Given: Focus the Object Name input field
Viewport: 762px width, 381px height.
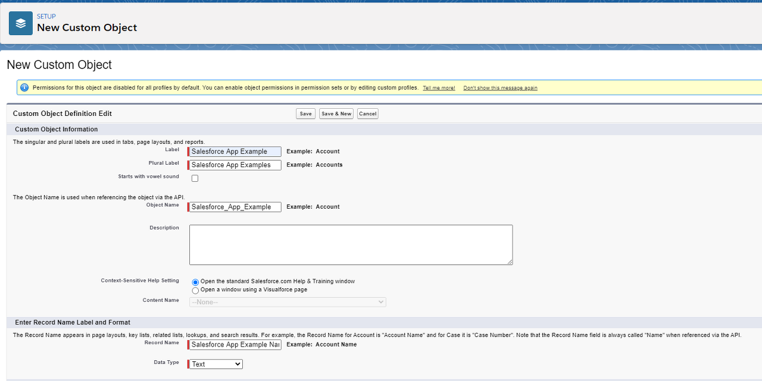Looking at the screenshot, I should 235,207.
